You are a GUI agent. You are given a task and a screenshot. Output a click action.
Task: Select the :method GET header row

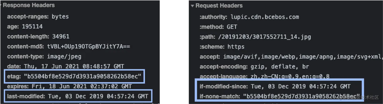pos(218,27)
